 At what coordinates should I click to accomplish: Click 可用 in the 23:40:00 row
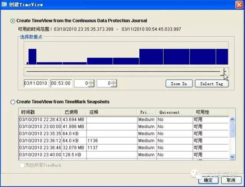(x=211, y=155)
